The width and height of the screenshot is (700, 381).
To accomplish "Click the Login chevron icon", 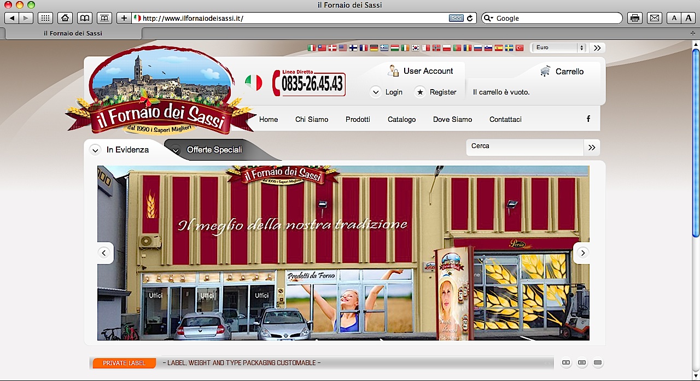I will pos(376,92).
